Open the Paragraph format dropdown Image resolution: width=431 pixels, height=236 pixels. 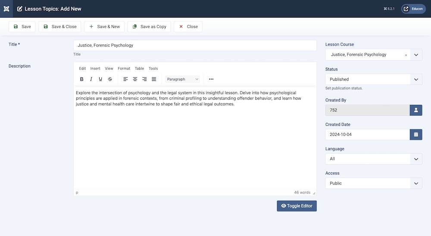click(x=183, y=79)
